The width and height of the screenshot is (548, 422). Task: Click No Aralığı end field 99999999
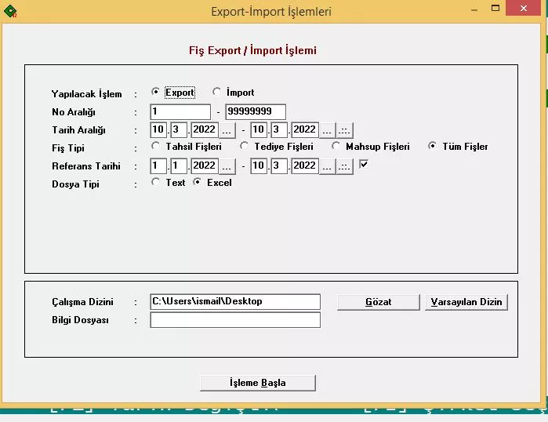tap(256, 112)
